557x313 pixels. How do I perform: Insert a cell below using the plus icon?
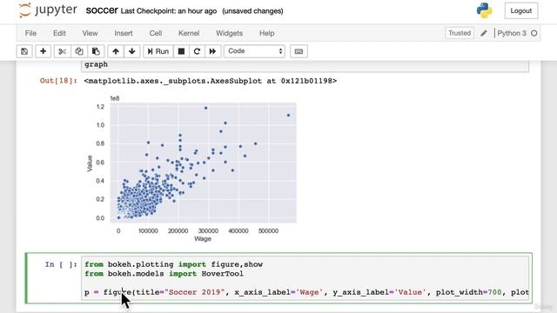[43, 51]
